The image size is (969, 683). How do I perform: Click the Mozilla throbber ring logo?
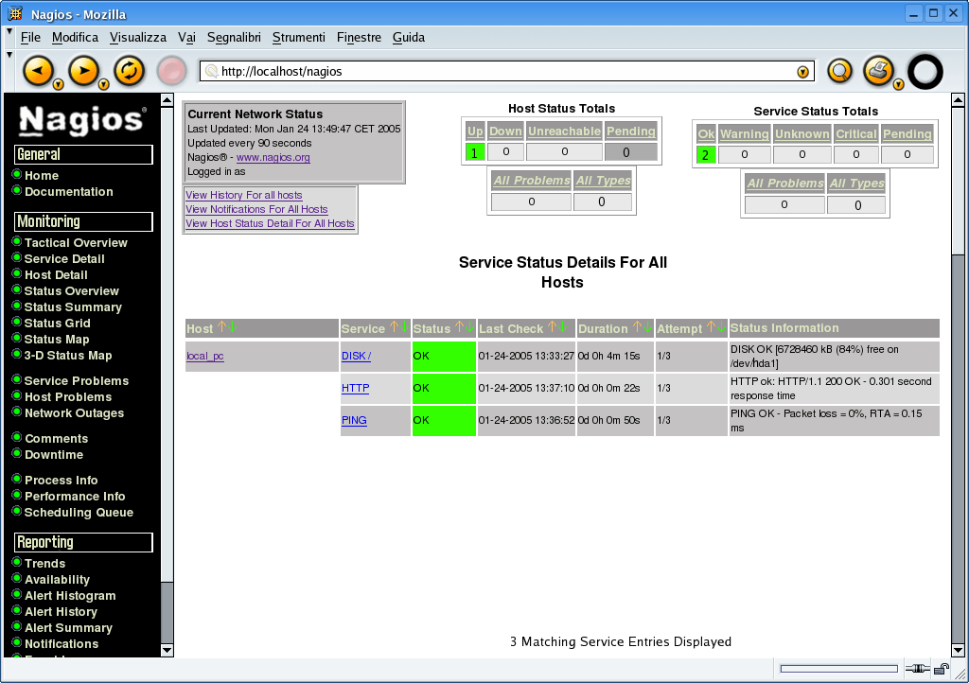tap(925, 72)
